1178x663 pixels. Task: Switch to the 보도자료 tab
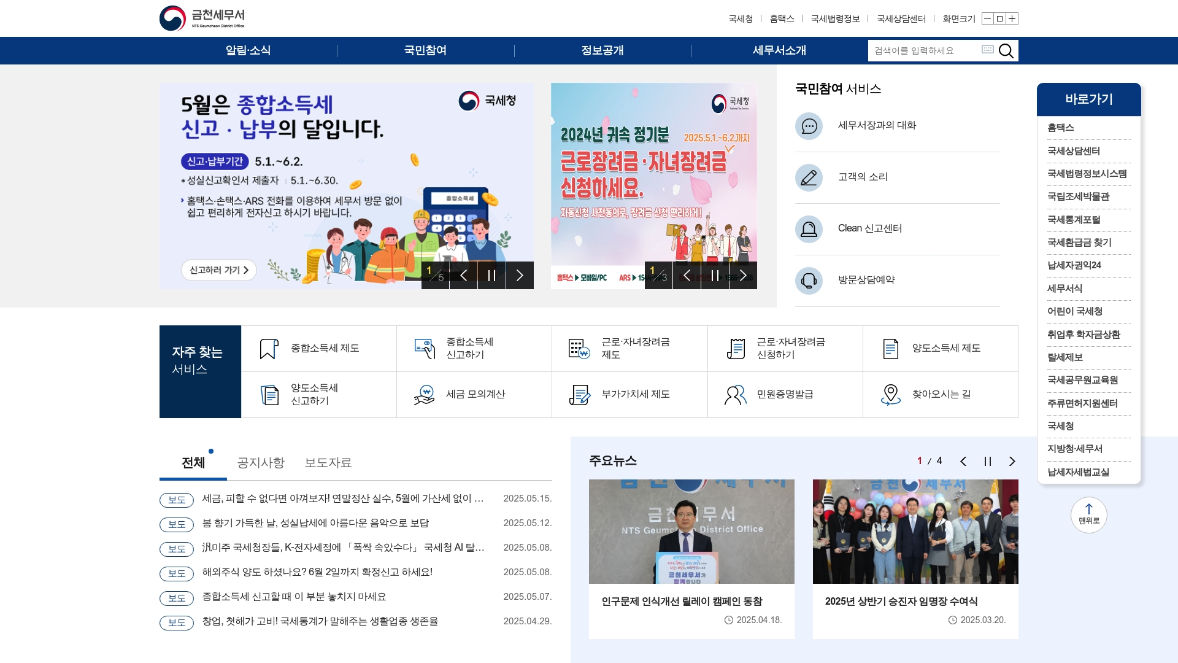[328, 462]
